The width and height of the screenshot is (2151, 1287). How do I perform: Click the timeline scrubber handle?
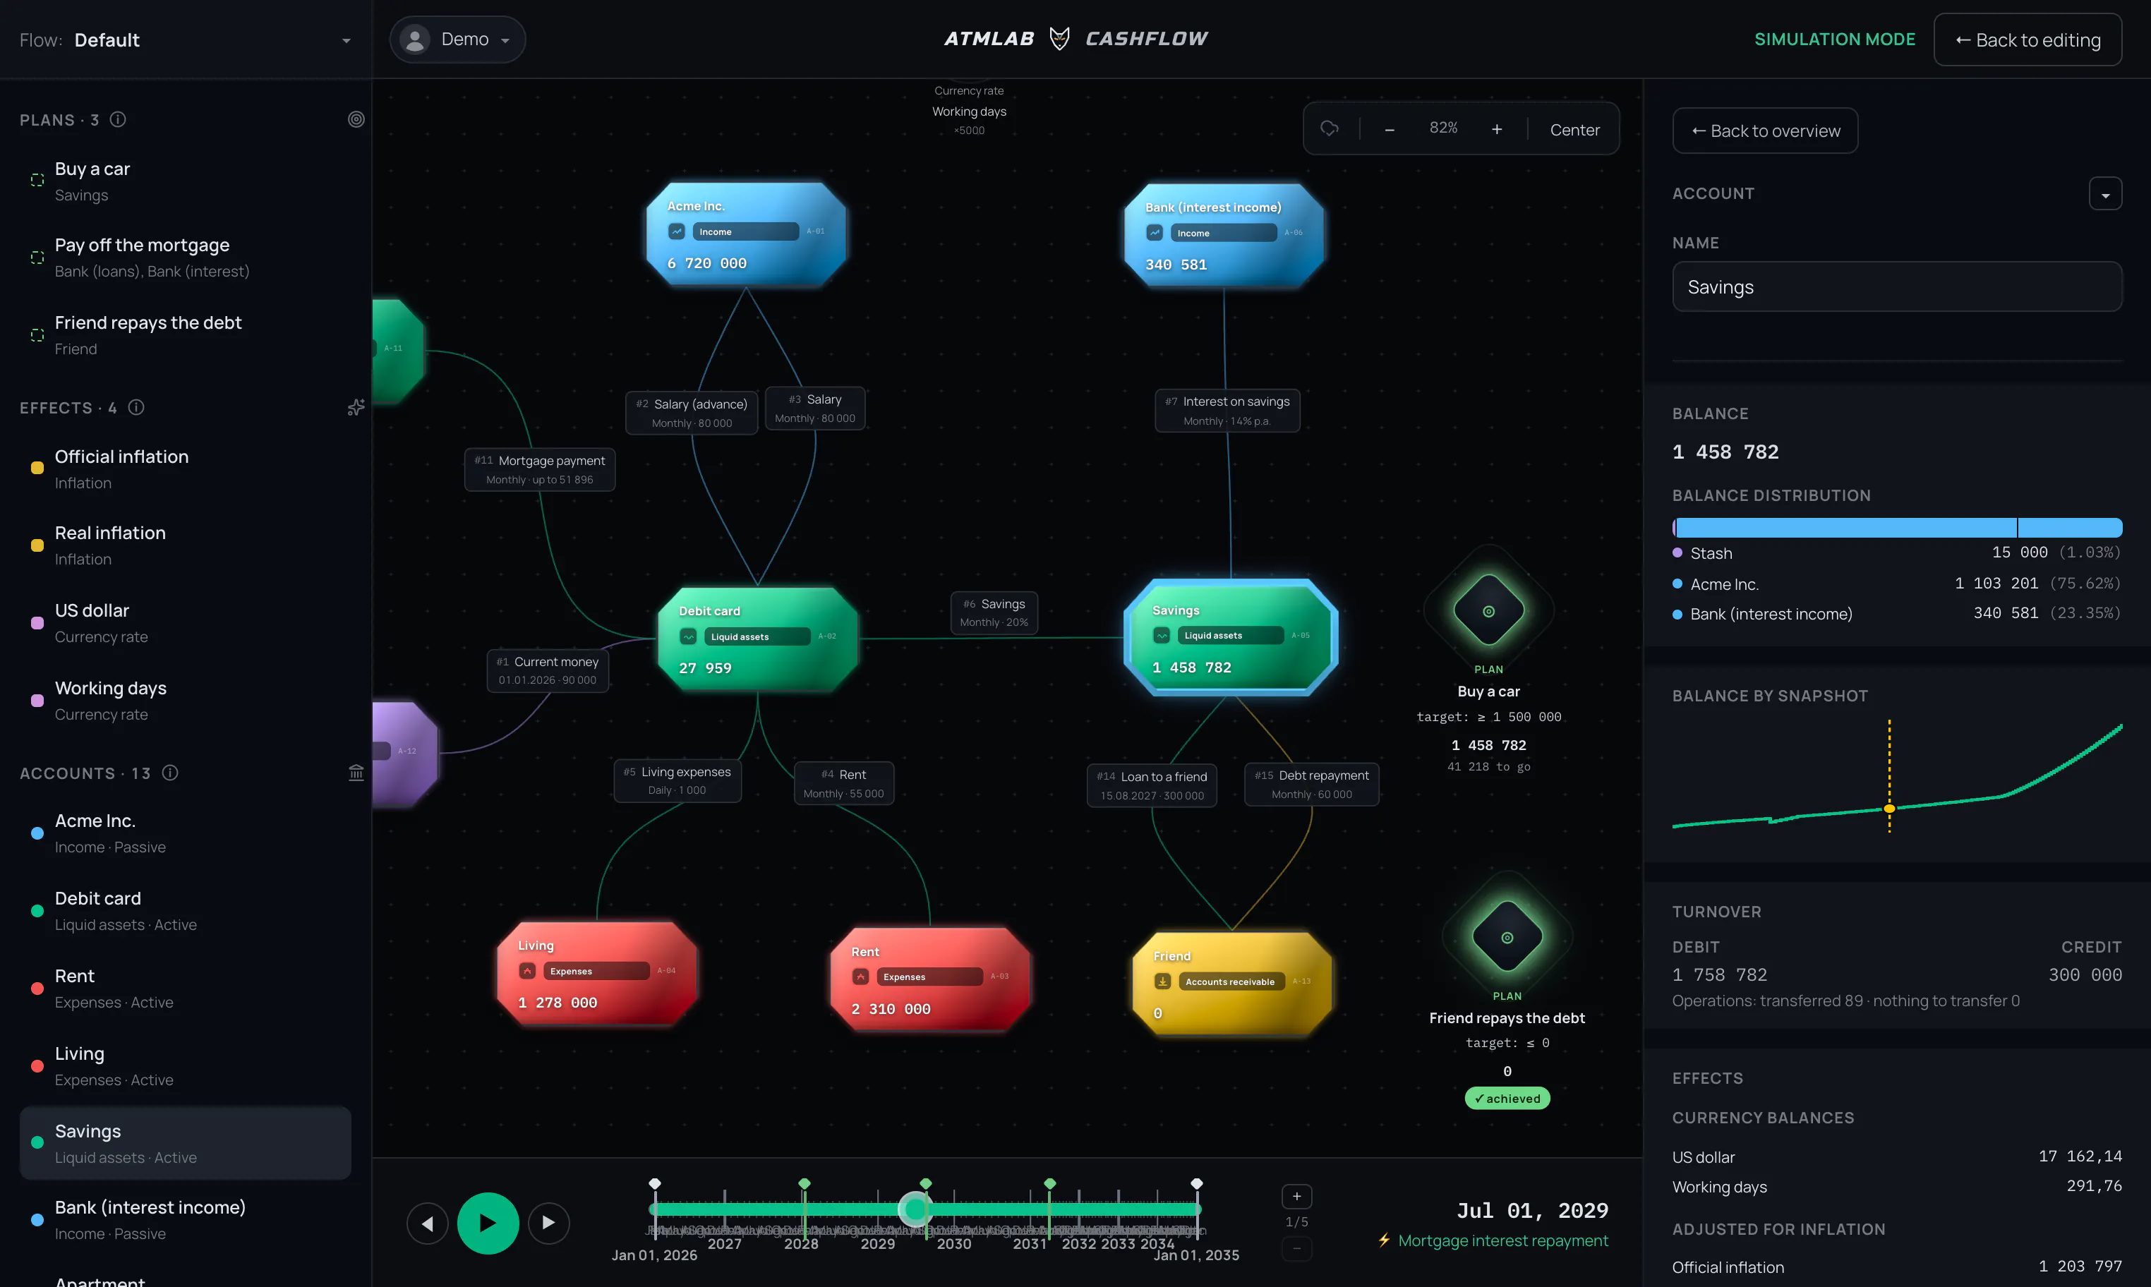[x=915, y=1208]
